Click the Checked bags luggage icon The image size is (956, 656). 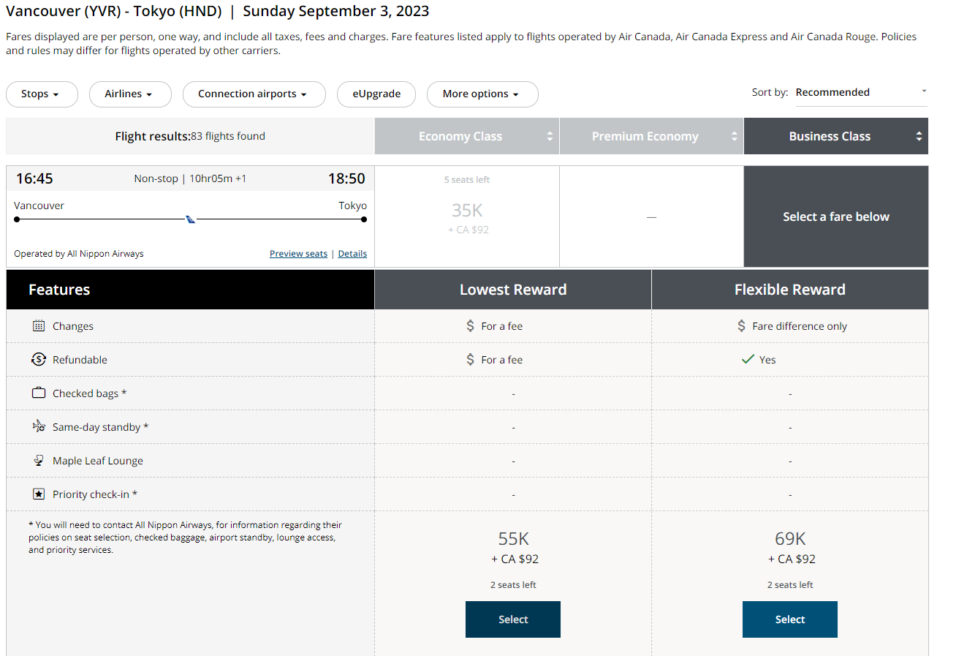pyautogui.click(x=39, y=393)
